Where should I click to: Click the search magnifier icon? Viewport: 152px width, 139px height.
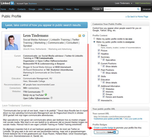[x=138, y=9]
